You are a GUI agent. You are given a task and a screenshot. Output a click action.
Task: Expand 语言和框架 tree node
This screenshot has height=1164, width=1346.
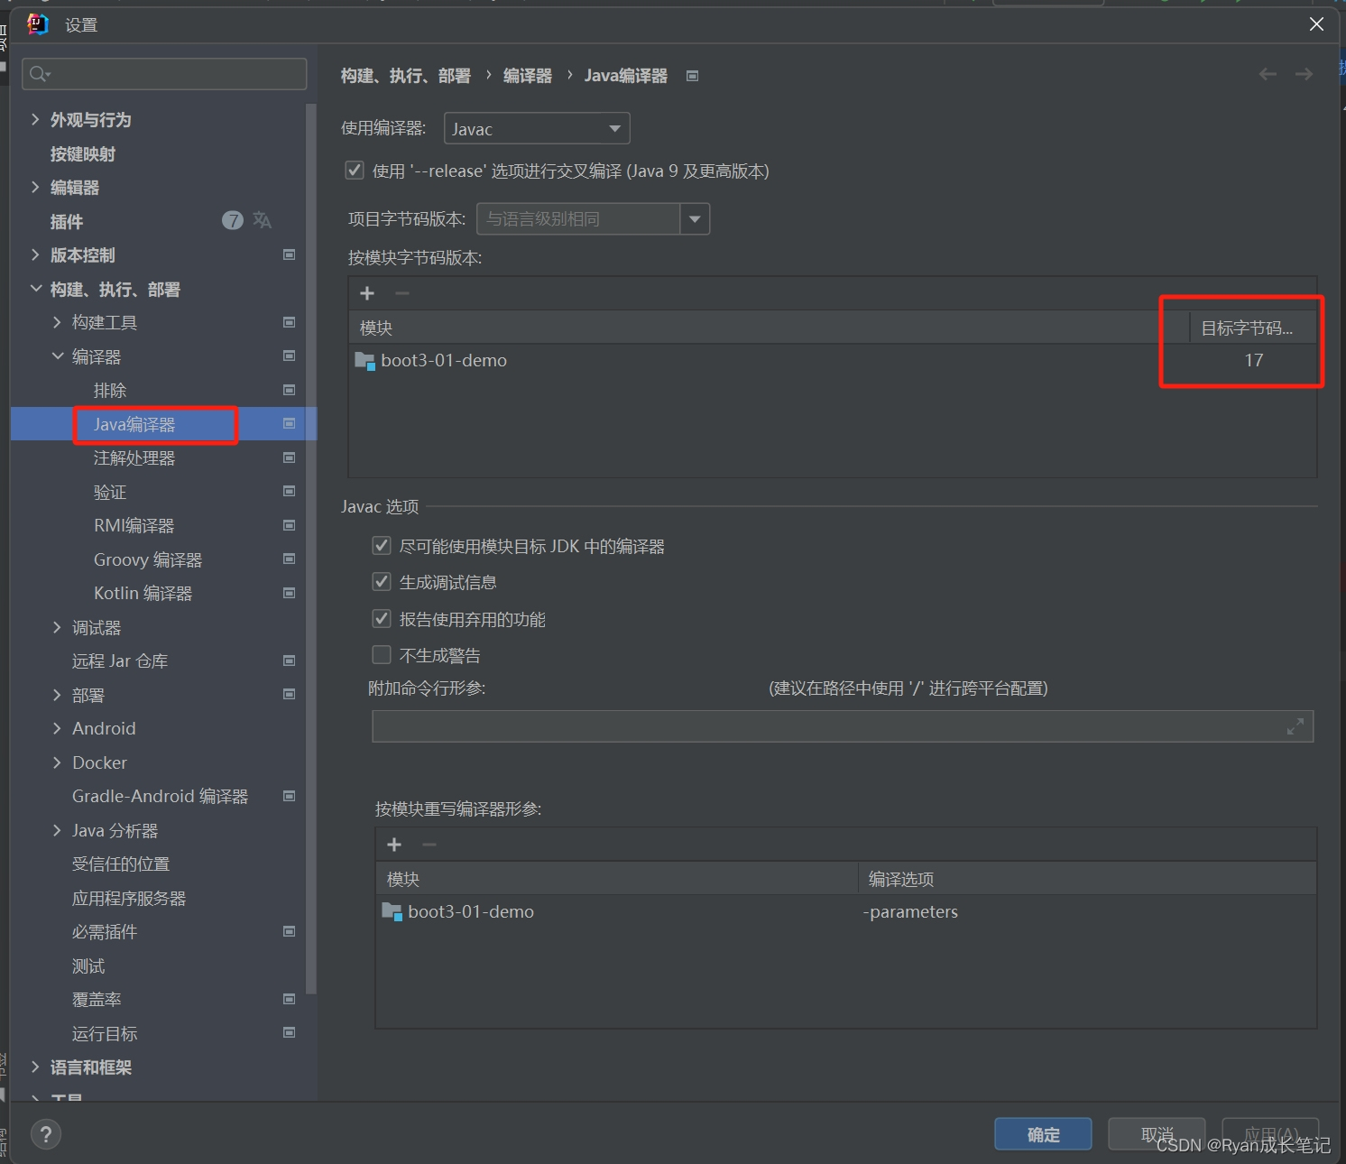(x=35, y=1067)
